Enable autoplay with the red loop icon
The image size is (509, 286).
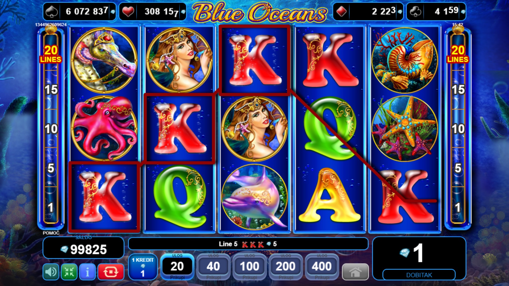[x=111, y=272]
